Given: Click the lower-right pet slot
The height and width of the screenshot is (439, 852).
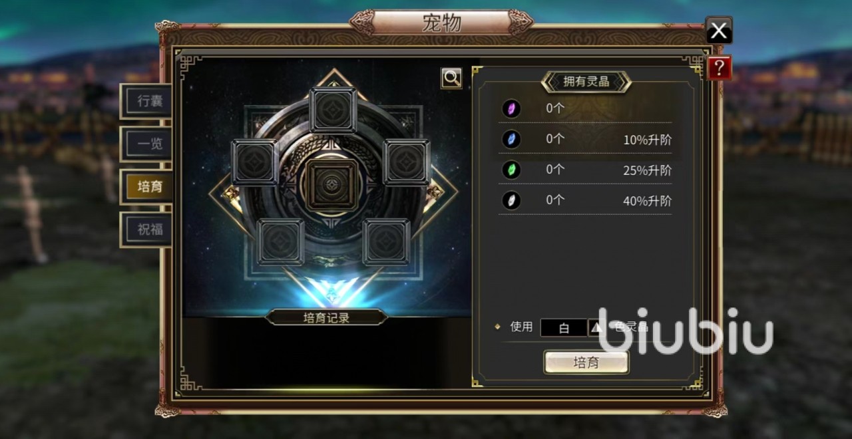Looking at the screenshot, I should click(x=386, y=241).
